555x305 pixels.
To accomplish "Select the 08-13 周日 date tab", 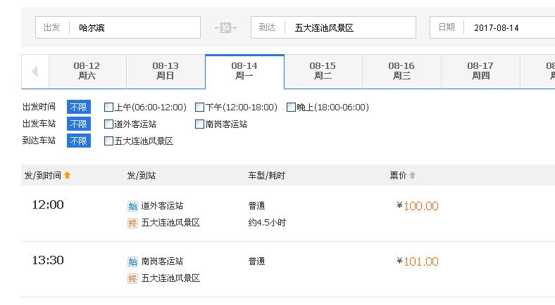I will coord(166,71).
